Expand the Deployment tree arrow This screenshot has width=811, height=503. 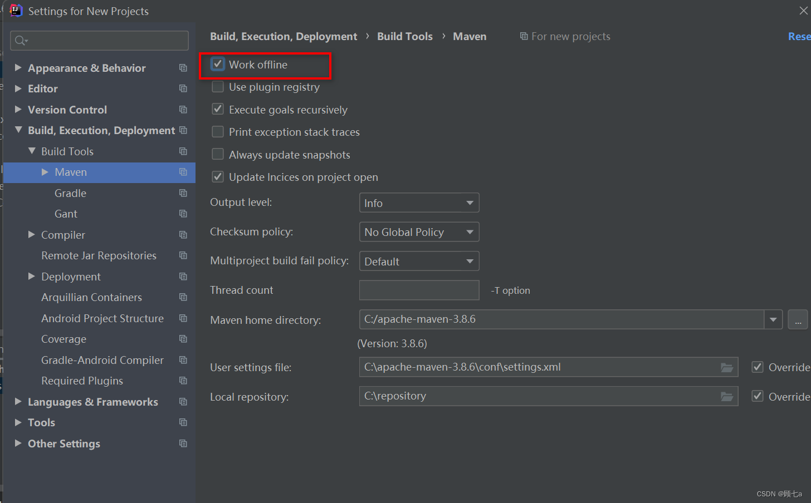click(32, 276)
